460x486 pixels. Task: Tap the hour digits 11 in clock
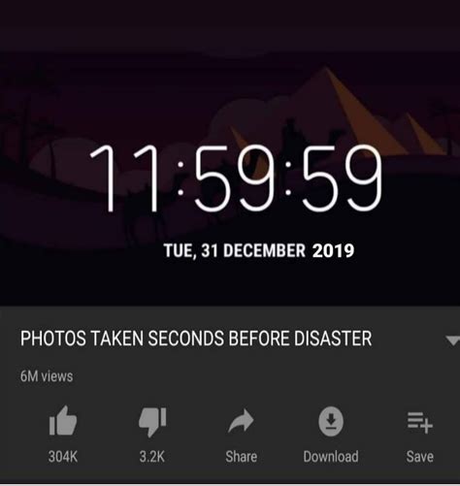point(125,178)
